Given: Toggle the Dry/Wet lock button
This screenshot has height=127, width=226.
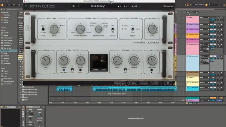Looking at the screenshot, I should pos(151,70).
